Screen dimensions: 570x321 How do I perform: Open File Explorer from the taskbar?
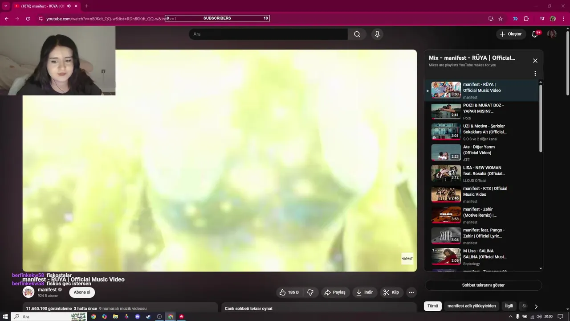[x=115, y=317]
